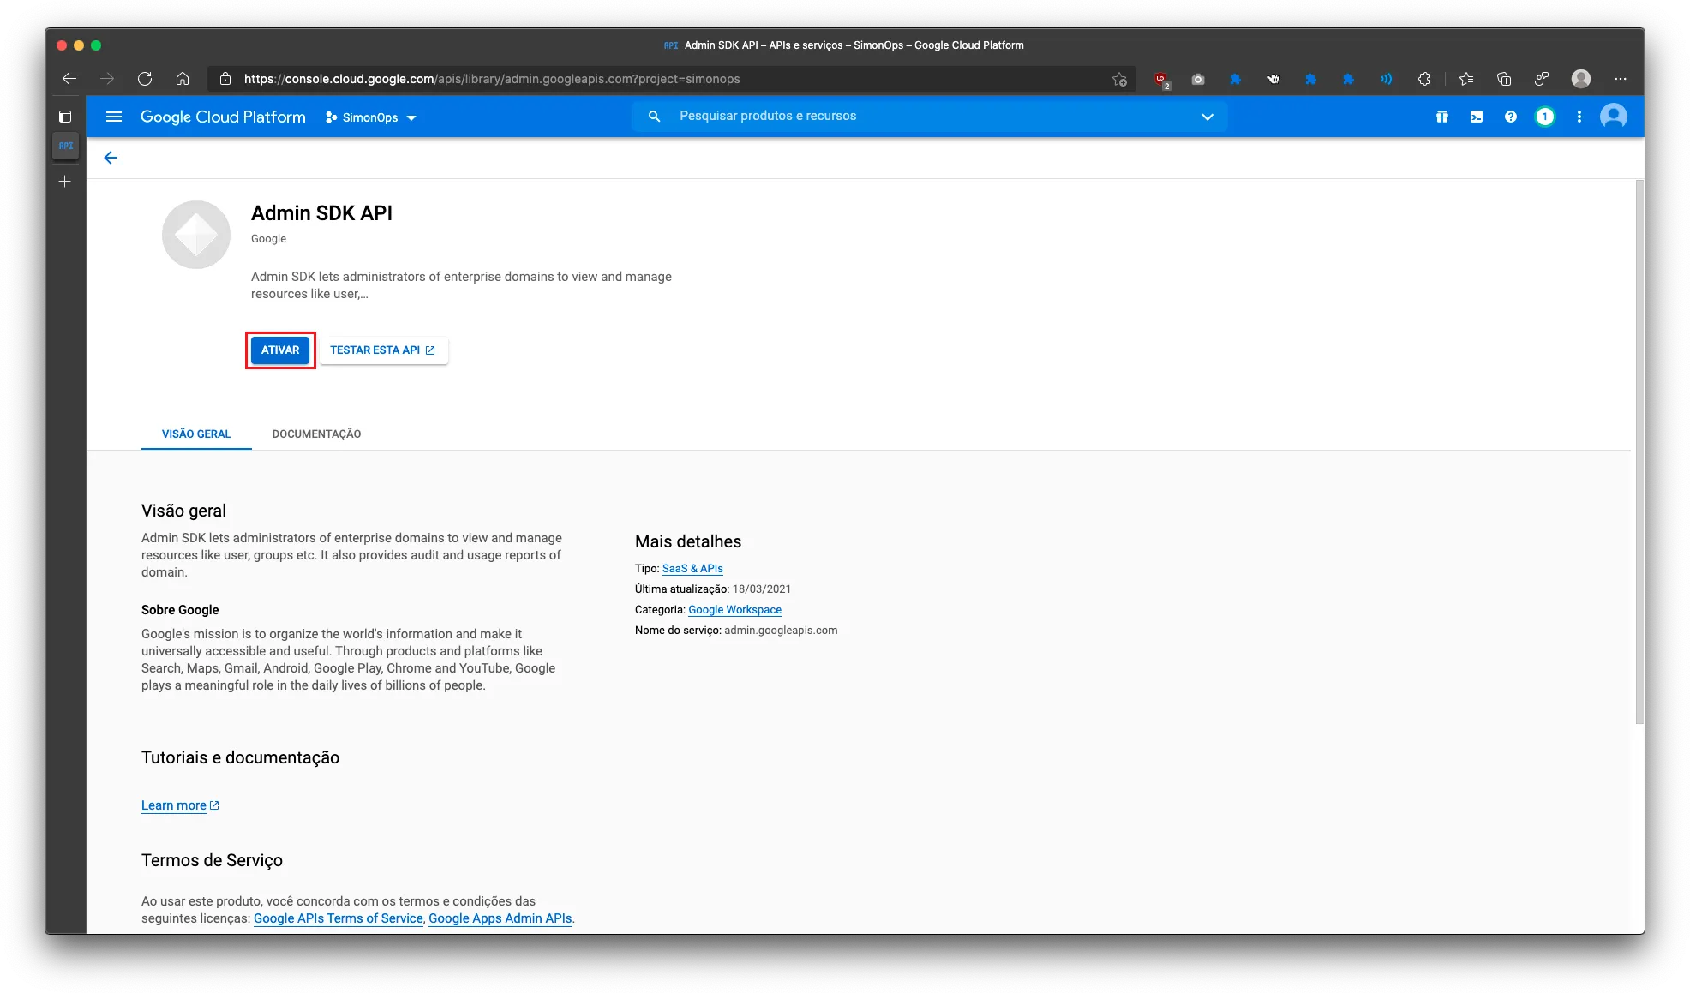Expand the search bar dropdown chevron
This screenshot has height=993, width=1690.
(x=1208, y=117)
